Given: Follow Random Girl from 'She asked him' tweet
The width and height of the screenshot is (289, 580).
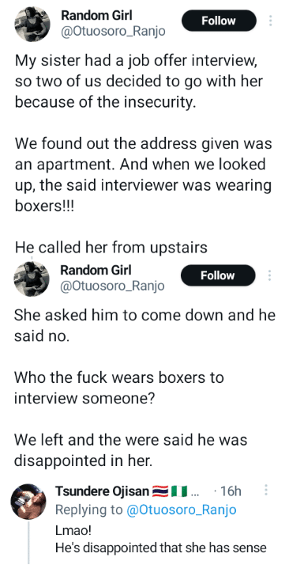Looking at the screenshot, I should point(218,275).
